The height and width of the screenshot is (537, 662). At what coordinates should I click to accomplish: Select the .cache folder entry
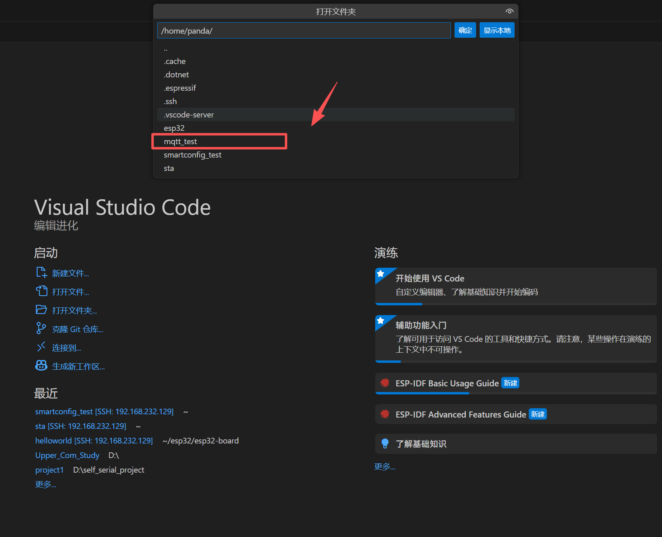pos(336,61)
